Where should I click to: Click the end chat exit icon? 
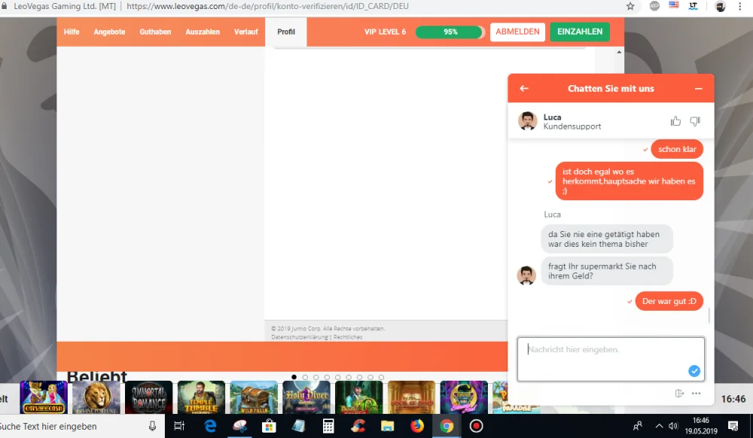[679, 394]
